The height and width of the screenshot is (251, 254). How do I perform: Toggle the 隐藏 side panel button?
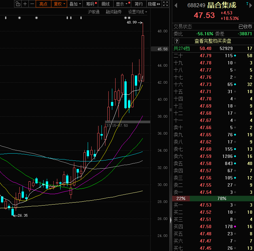[x=154, y=4]
